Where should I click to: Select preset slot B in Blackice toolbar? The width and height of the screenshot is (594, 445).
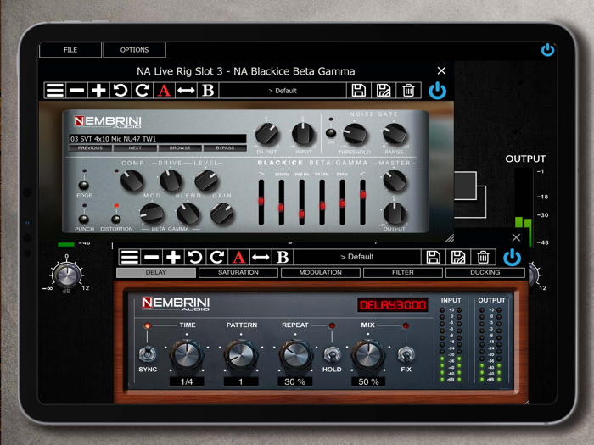click(x=208, y=91)
